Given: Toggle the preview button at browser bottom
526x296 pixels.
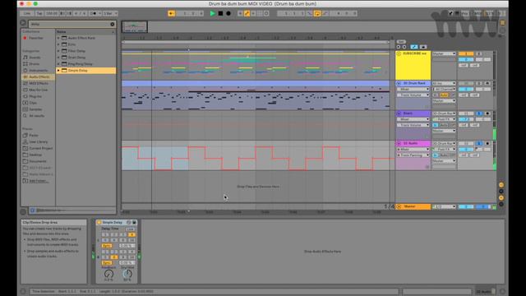Looking at the screenshot, I should (x=33, y=210).
